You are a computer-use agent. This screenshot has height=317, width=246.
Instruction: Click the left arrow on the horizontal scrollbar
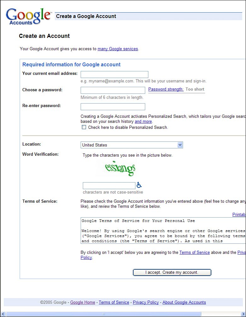pos(3,314)
